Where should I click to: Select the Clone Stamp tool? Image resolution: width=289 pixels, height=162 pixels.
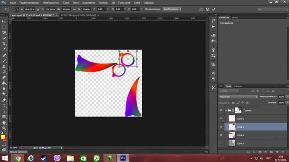4,66
